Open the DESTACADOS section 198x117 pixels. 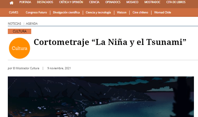pos(45,2)
